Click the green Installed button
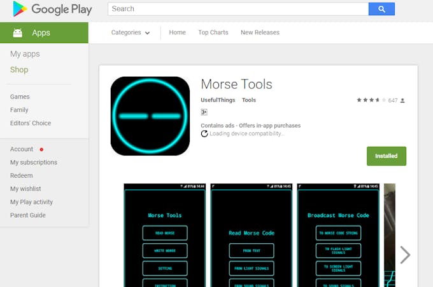The image size is (433, 287). (387, 156)
